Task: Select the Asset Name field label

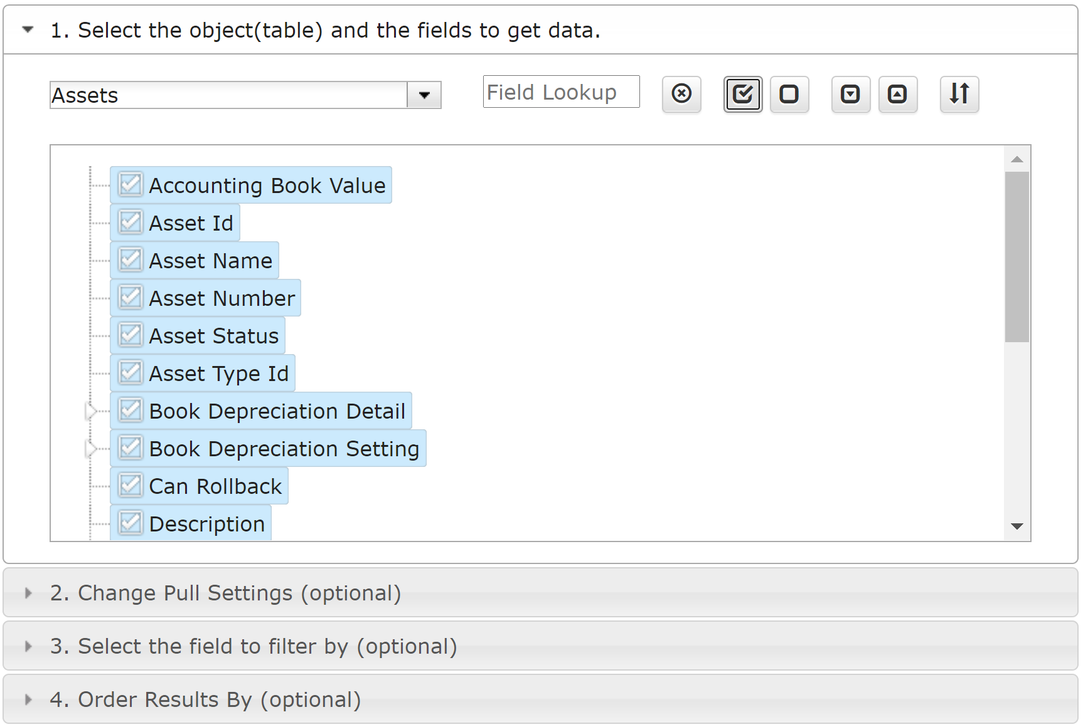Action: [211, 261]
